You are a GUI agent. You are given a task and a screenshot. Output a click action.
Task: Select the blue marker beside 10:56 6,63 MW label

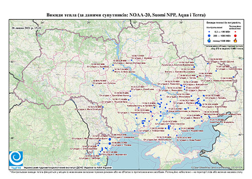[104, 69]
